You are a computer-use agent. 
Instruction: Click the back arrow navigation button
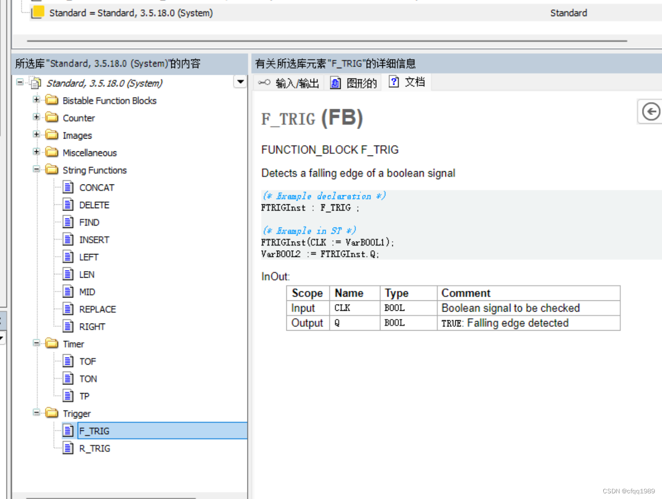click(651, 112)
